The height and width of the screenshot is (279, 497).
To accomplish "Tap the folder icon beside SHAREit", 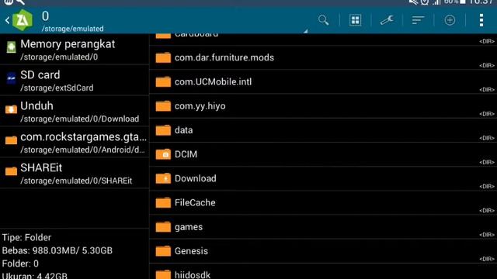I will coord(11,171).
